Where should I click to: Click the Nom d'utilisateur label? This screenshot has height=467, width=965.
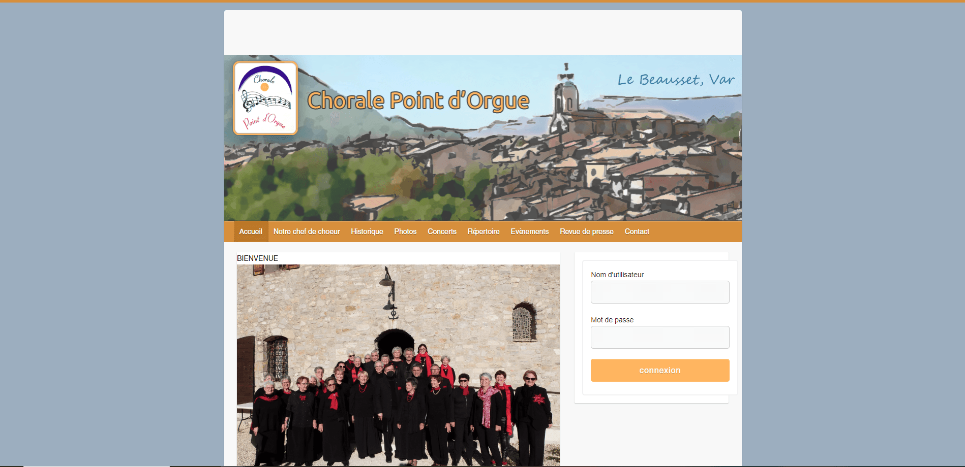617,275
